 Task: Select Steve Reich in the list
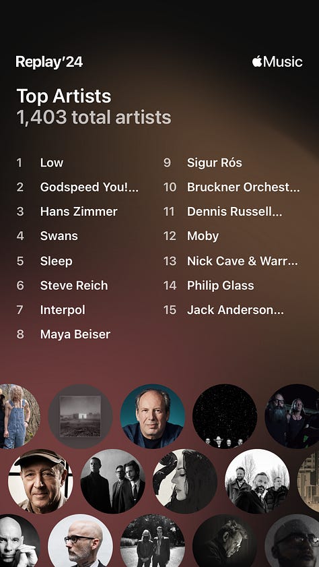(x=74, y=286)
